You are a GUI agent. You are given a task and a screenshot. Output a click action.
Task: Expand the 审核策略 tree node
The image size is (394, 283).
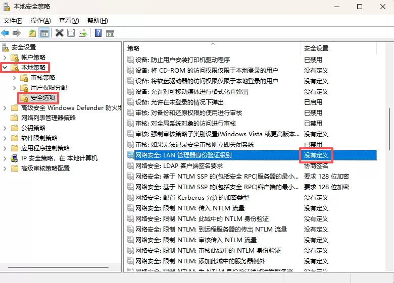click(x=15, y=77)
